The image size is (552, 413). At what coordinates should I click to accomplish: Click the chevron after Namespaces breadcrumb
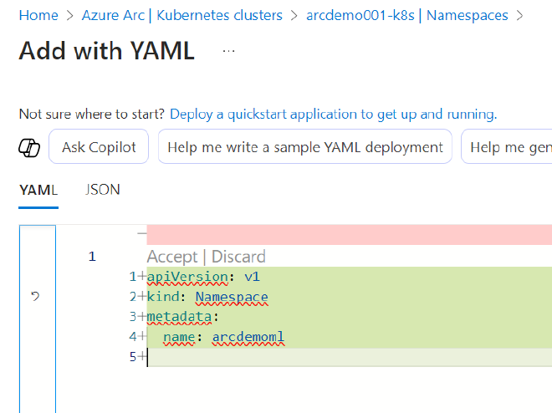(x=519, y=16)
